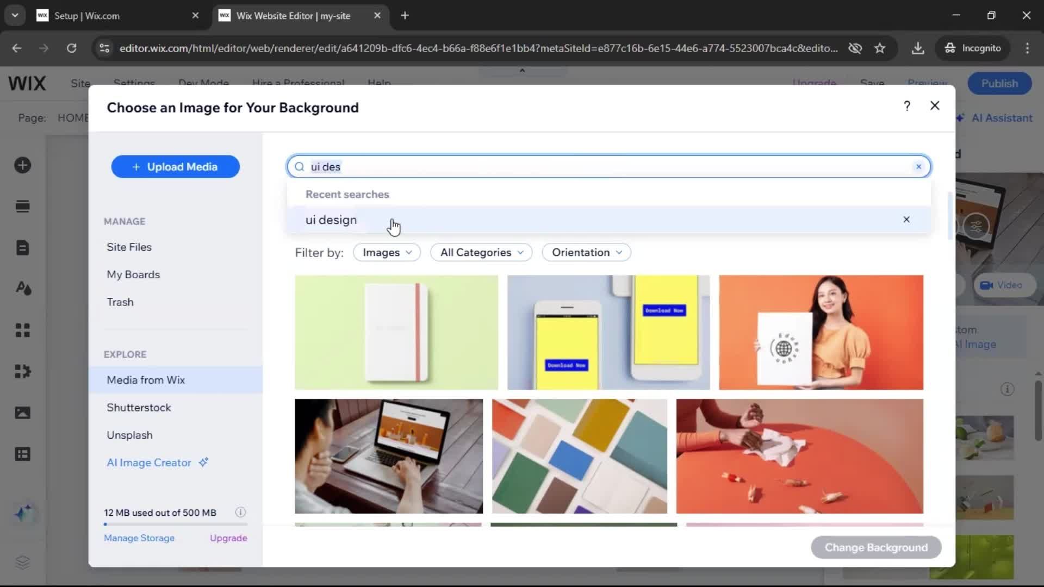This screenshot has width=1044, height=587.
Task: Bookmark page with the star icon
Action: coord(880,48)
